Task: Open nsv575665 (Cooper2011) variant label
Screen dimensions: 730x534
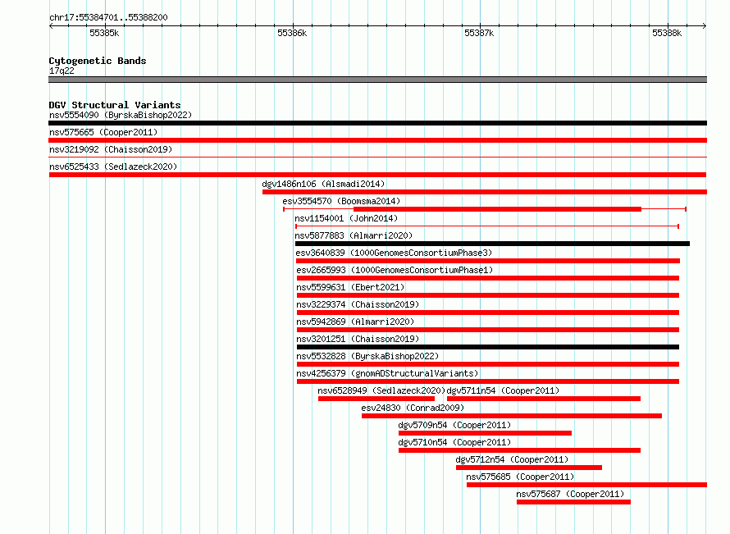Action: [x=103, y=132]
